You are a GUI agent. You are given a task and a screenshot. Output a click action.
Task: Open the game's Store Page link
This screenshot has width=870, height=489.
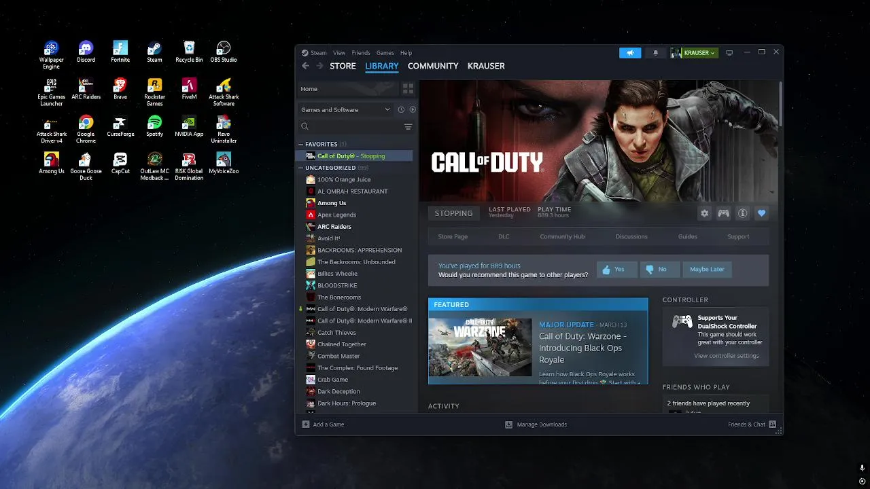453,236
